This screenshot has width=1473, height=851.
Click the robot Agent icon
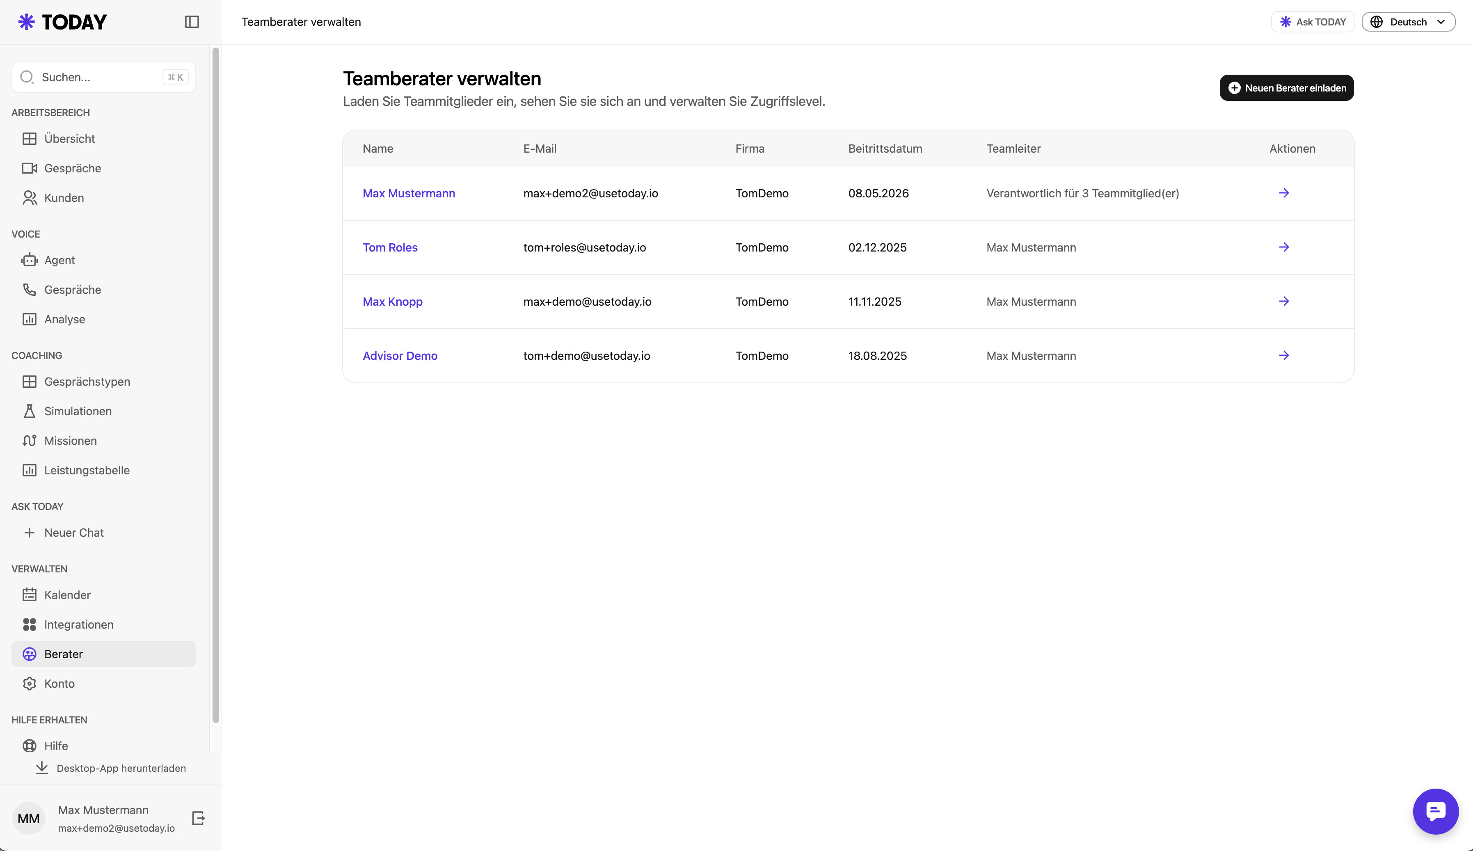pos(29,260)
